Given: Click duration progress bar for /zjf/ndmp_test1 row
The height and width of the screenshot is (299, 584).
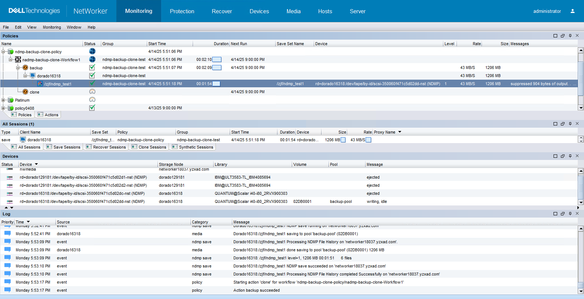Looking at the screenshot, I should click(217, 84).
